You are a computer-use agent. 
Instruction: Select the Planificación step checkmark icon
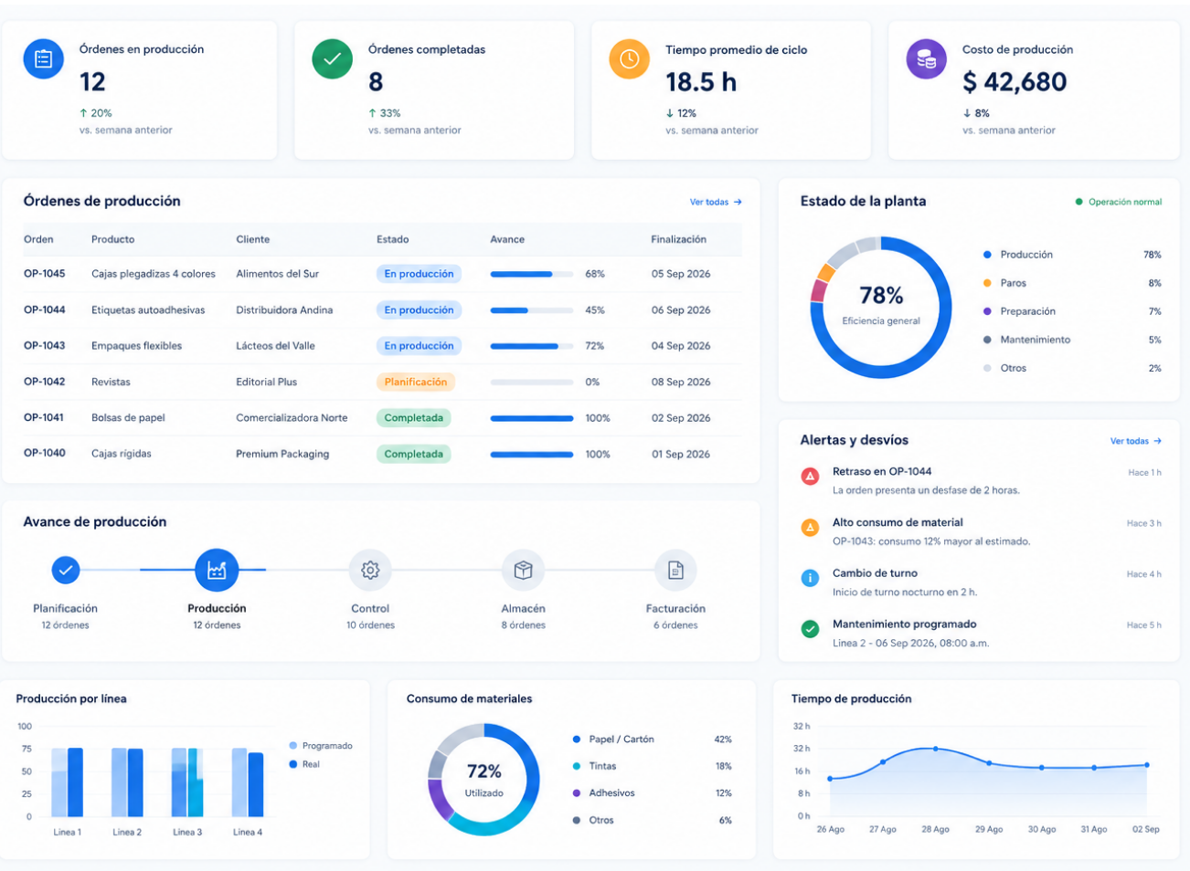click(65, 571)
